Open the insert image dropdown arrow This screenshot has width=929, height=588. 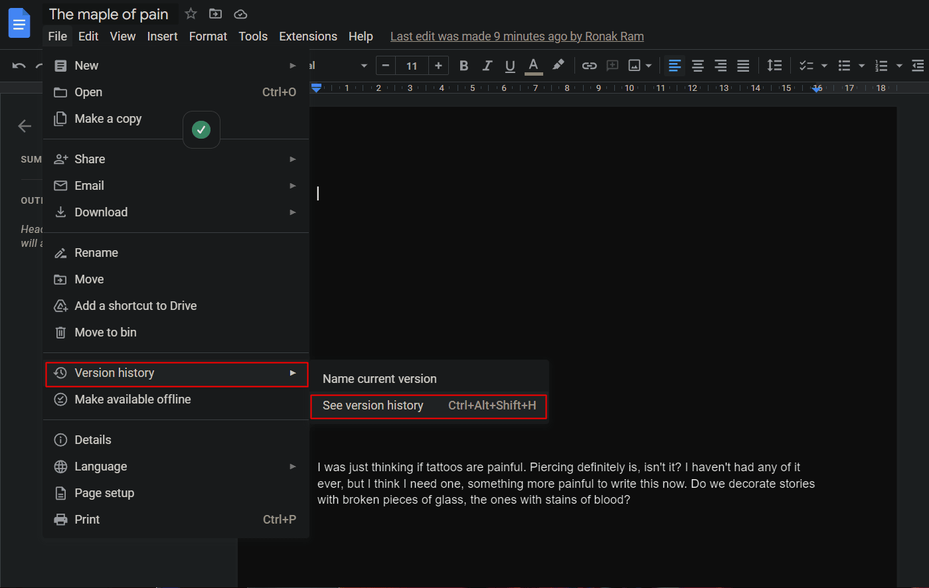point(649,66)
